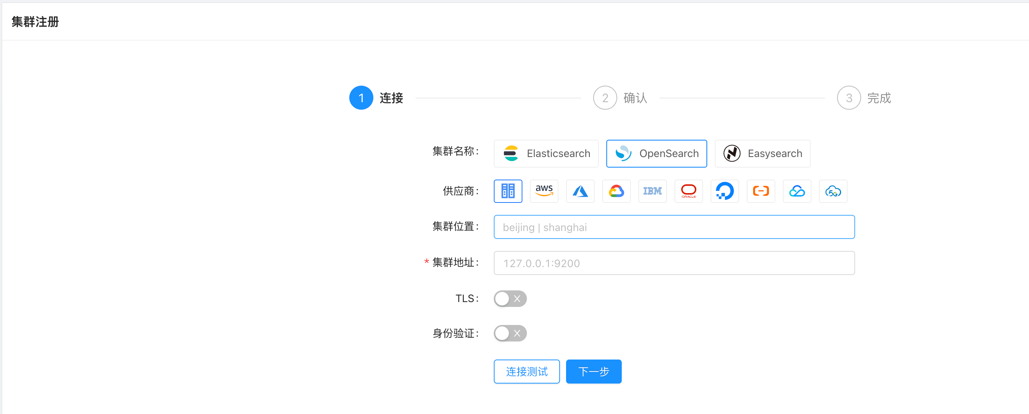Focus the 集群地址 input field

tap(674, 263)
